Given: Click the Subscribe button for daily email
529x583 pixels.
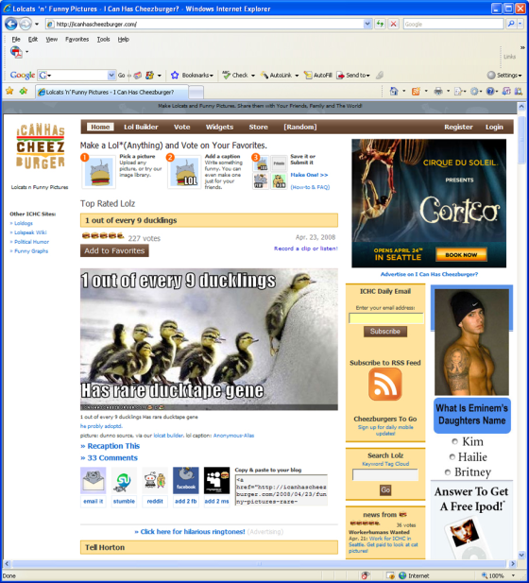Looking at the screenshot, I should [385, 332].
